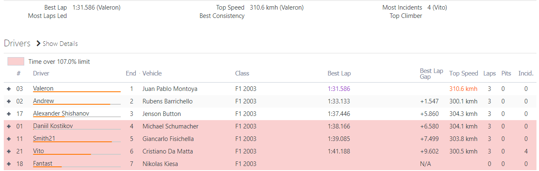Click plus icon beside driver Vito
The width and height of the screenshot is (539, 171).
pos(9,151)
